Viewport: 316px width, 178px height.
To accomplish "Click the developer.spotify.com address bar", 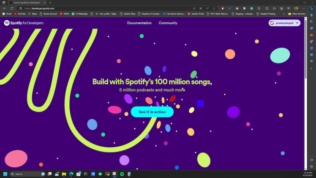I will click(x=105, y=8).
